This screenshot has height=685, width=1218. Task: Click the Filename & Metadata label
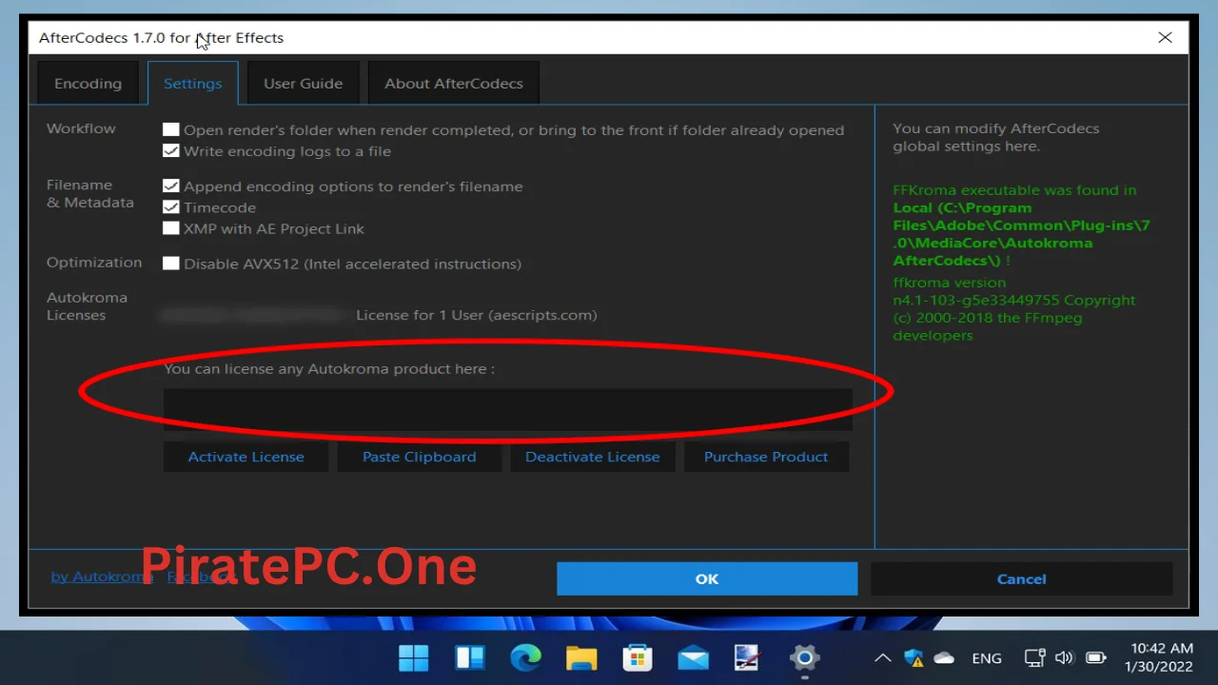pyautogui.click(x=90, y=194)
